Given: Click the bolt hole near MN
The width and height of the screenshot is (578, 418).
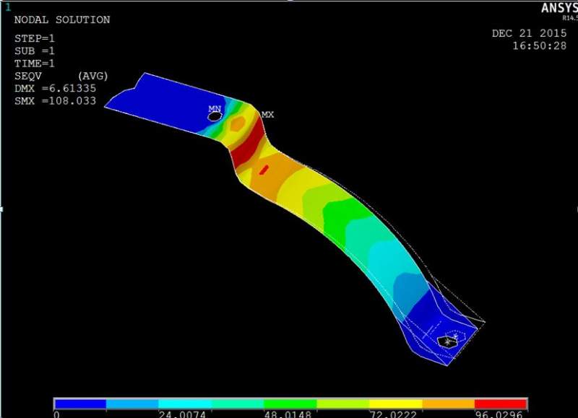Looking at the screenshot, I should [215, 117].
